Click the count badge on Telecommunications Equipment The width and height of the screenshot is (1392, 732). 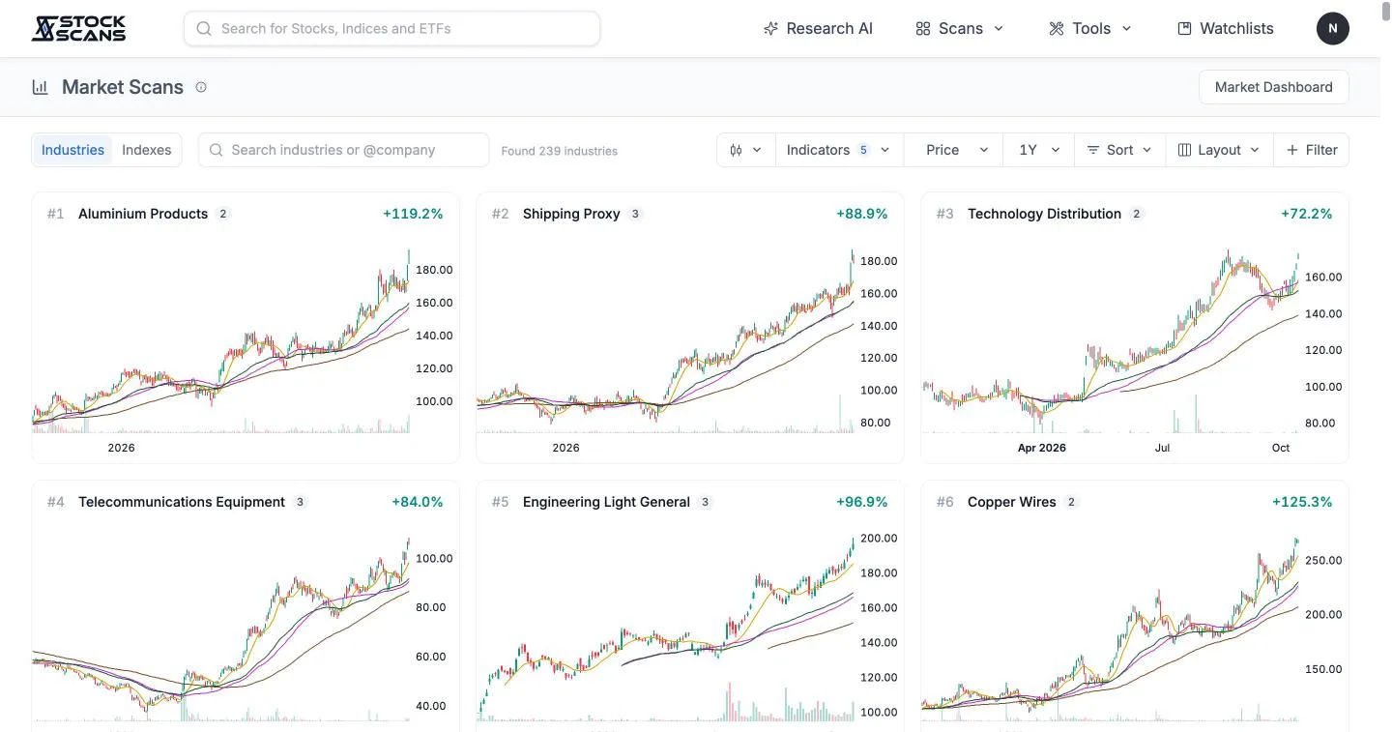point(301,502)
